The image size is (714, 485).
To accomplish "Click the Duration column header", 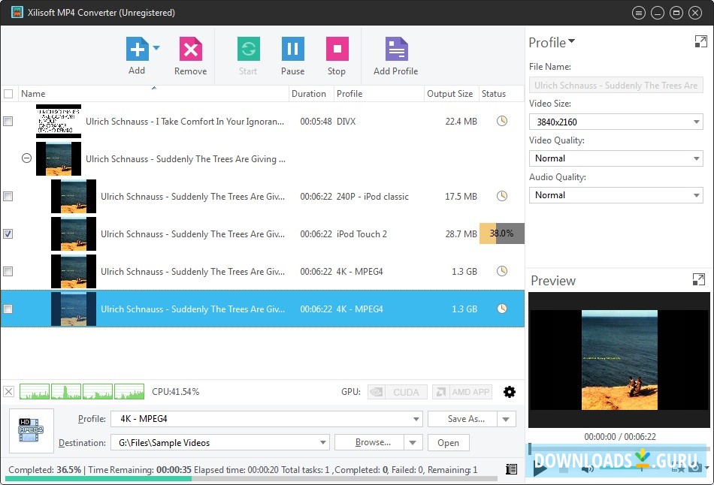I will [310, 93].
